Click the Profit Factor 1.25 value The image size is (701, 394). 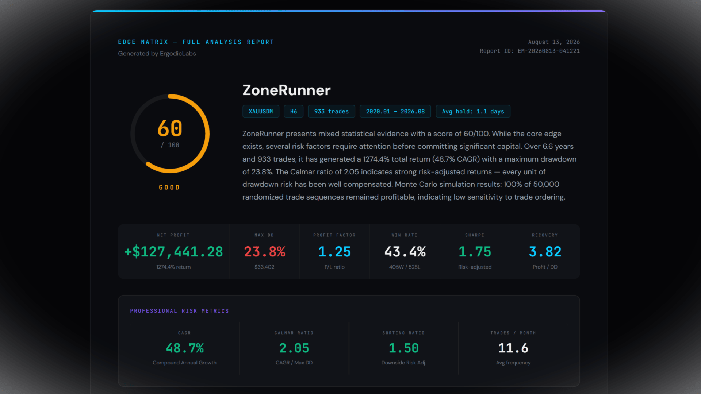point(334,252)
